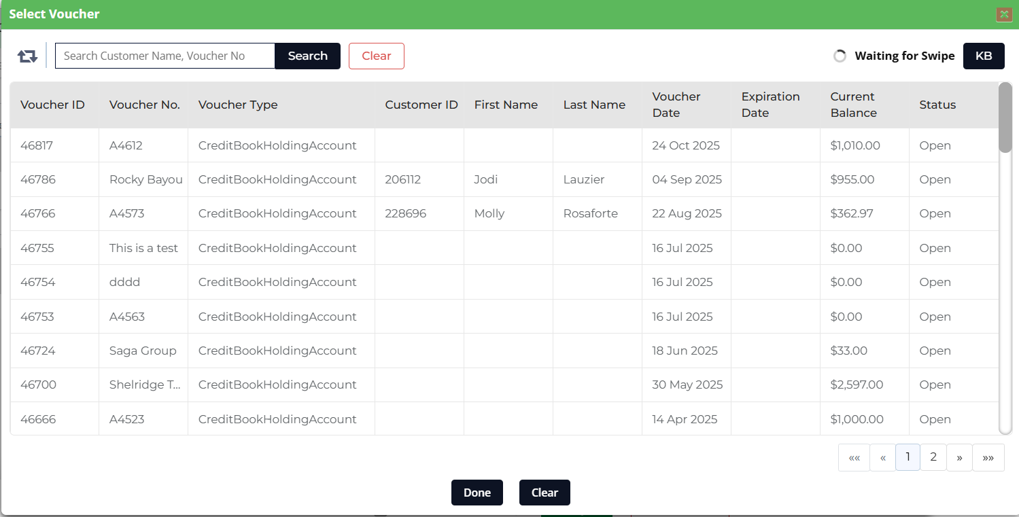
Task: Sort by the Voucher ID column header
Action: point(52,105)
